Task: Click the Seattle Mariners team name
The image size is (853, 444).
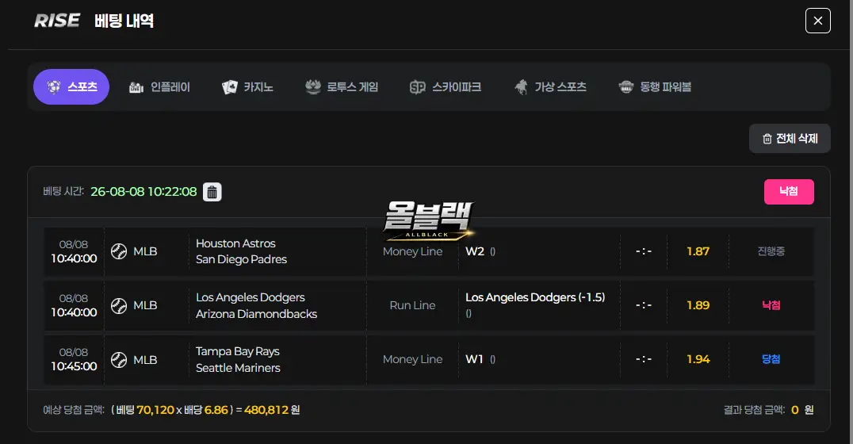Action: pos(238,368)
